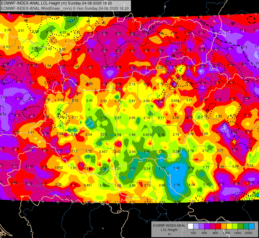This screenshot has height=238, width=259.
Task: Click the wind shear value 3.59
Action: point(251,182)
